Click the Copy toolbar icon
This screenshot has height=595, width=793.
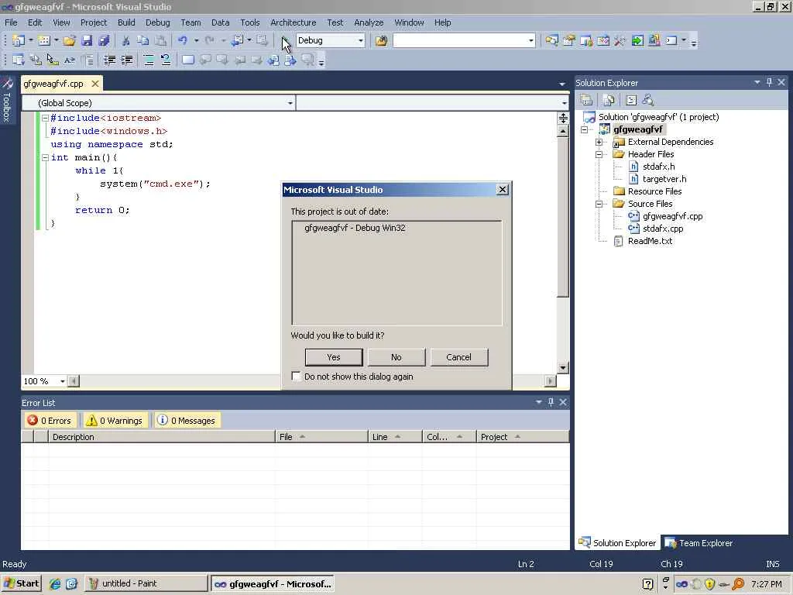click(x=143, y=40)
